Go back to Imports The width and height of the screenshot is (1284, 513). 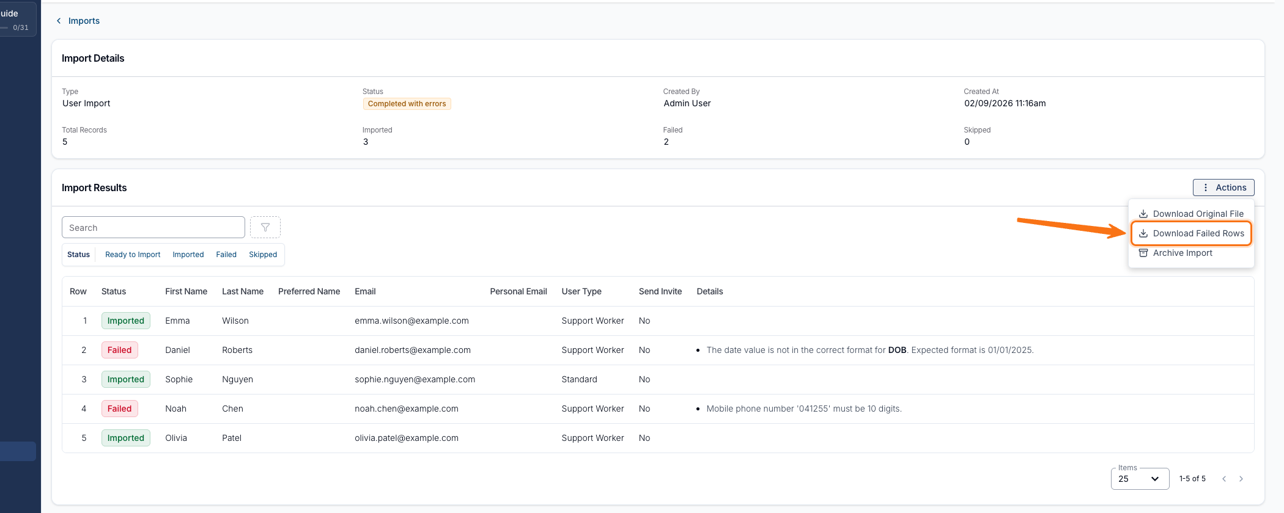84,21
